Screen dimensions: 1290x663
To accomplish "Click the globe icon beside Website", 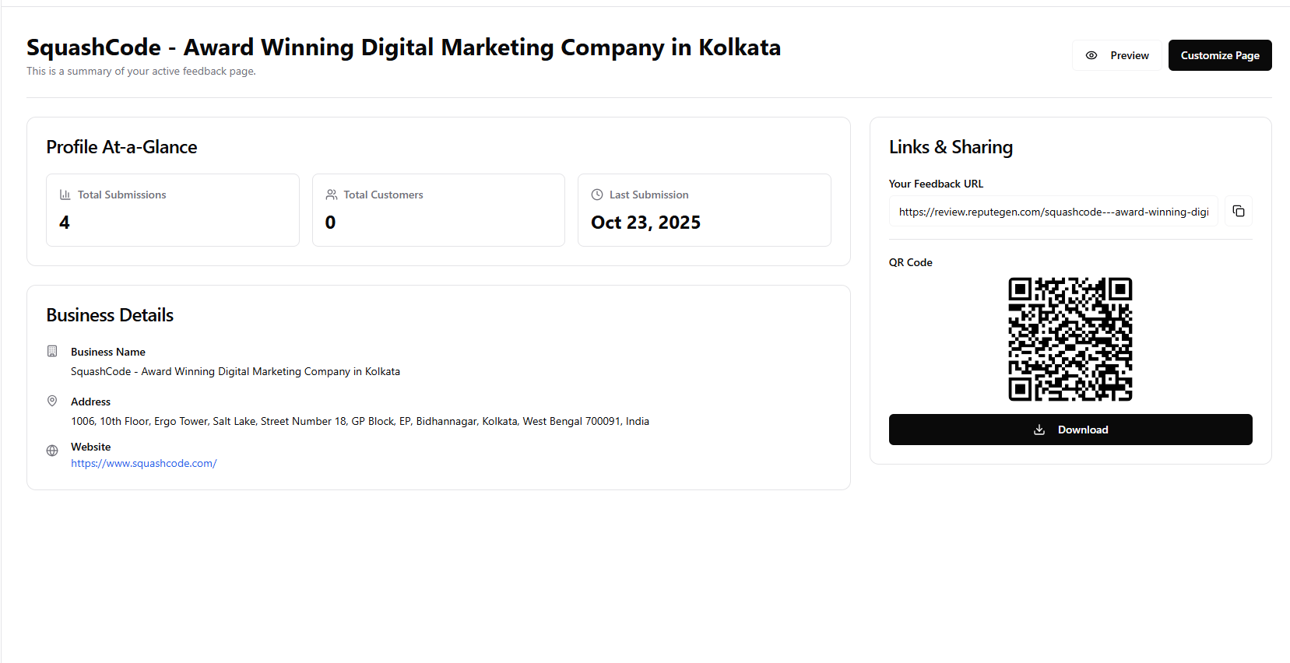I will (52, 451).
